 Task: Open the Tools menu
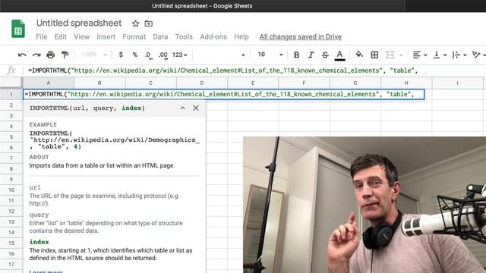pos(184,37)
